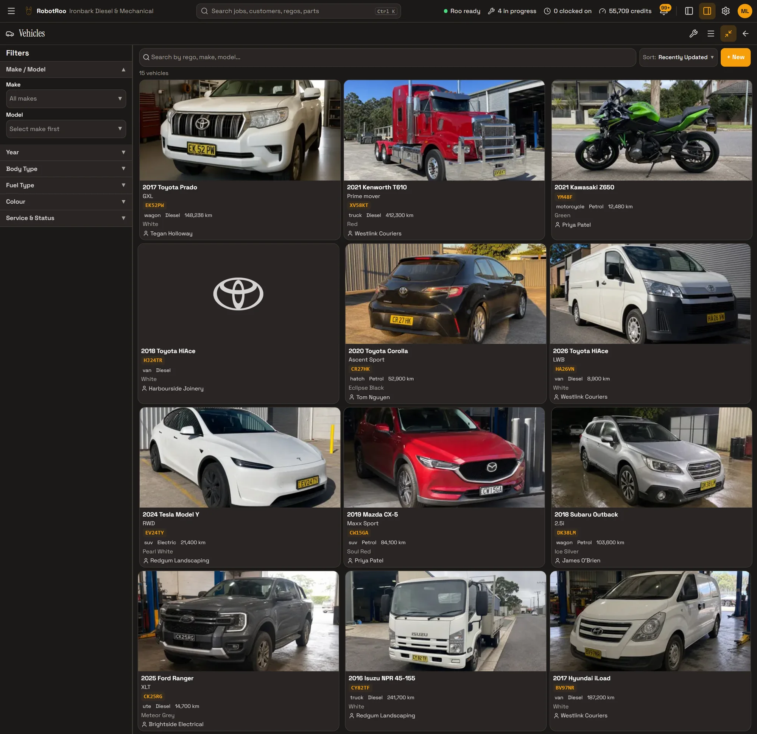The width and height of the screenshot is (757, 734).
Task: Click Roo ready status indicator text
Action: click(x=465, y=11)
